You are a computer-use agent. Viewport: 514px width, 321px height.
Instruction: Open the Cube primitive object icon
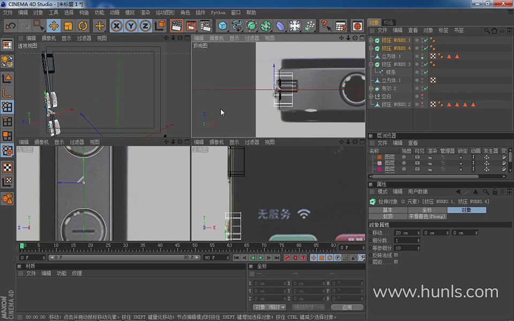click(222, 26)
